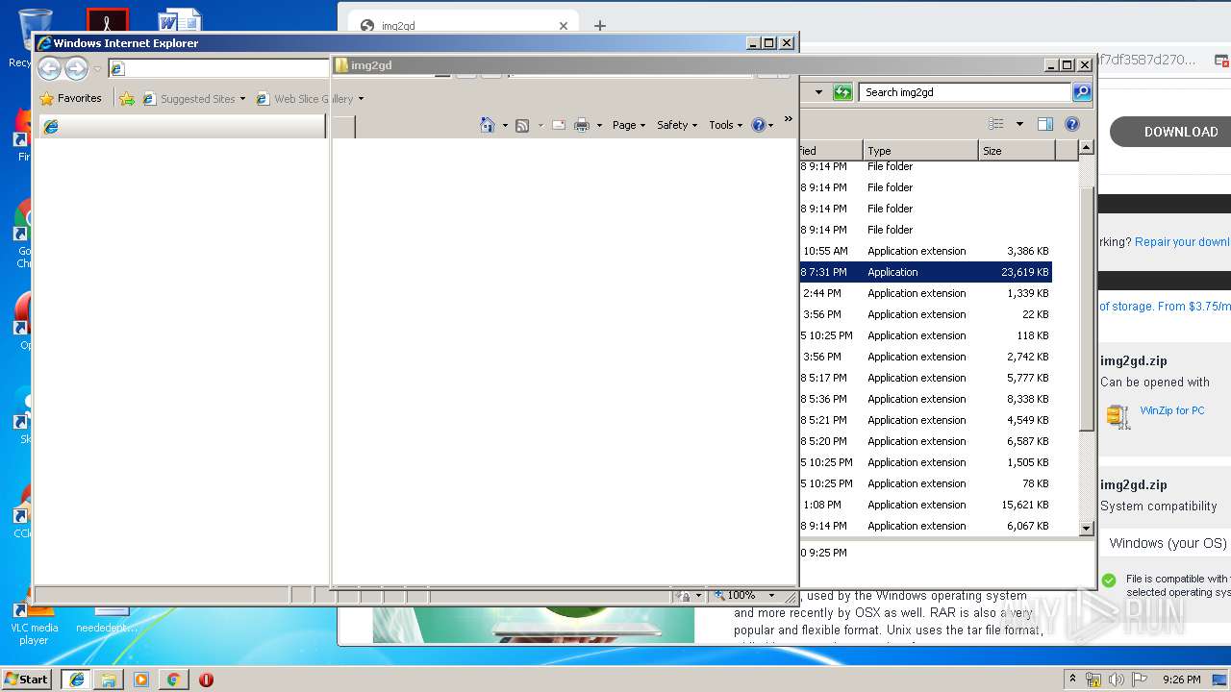
Task: Open the Page menu
Action: point(629,125)
